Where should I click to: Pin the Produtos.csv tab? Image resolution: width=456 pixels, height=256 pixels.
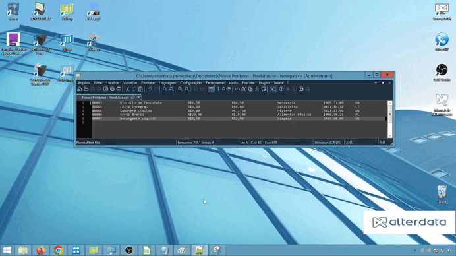tap(132, 98)
